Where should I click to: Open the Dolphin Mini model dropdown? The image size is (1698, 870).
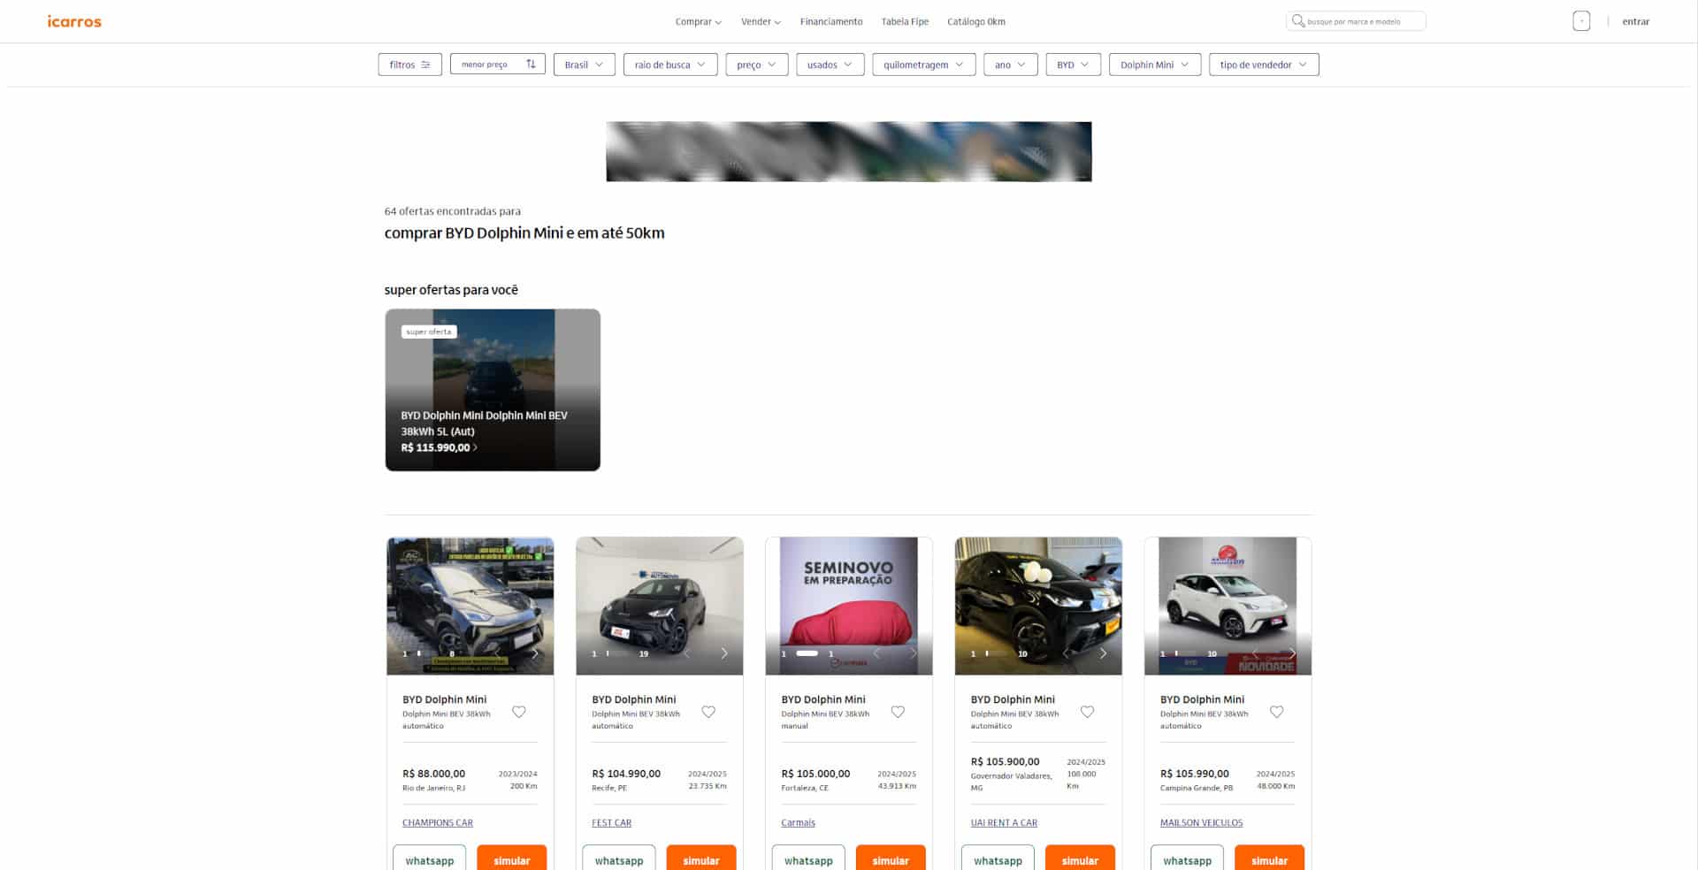tap(1154, 65)
